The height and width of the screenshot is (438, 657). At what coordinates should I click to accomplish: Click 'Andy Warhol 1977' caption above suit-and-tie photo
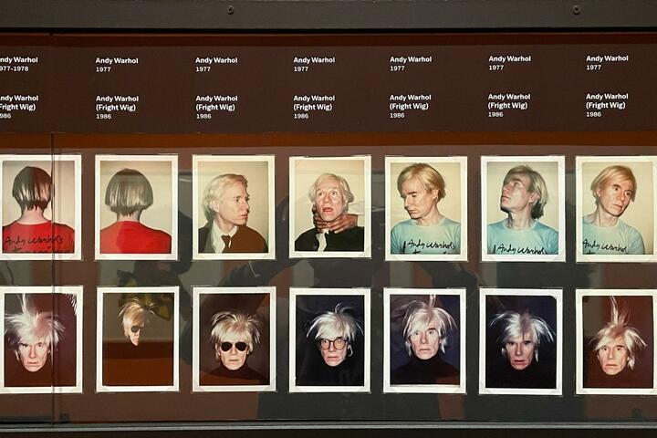point(216,64)
